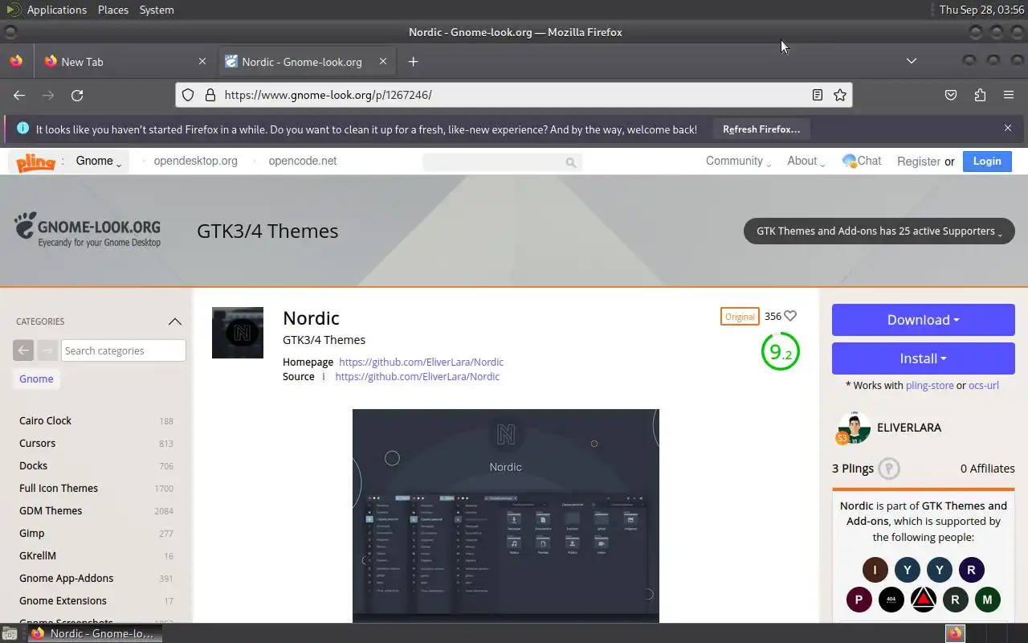This screenshot has width=1028, height=643.
Task: Switch to the New Tab tab
Action: [x=124, y=61]
